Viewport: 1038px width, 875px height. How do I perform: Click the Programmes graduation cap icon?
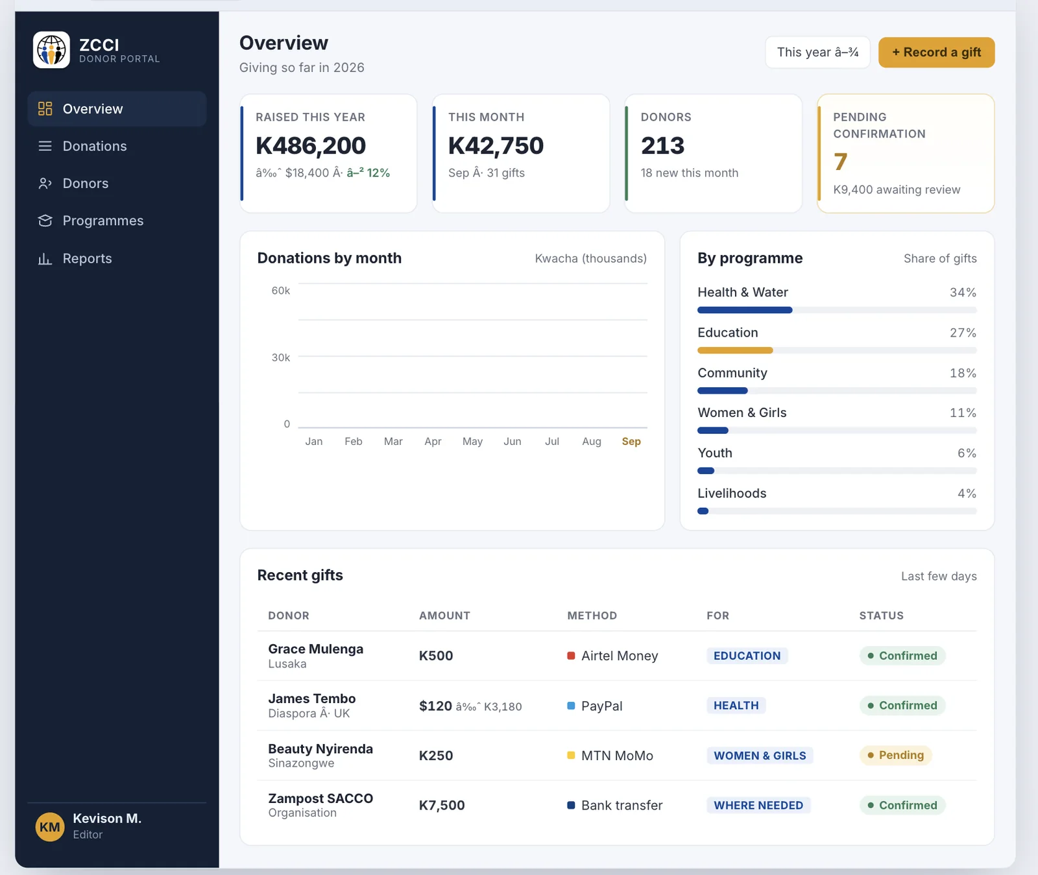pos(45,221)
